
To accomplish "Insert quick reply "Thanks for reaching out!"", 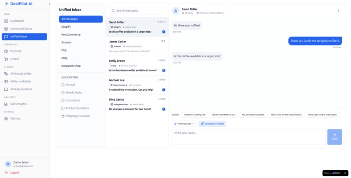I will (x=194, y=115).
